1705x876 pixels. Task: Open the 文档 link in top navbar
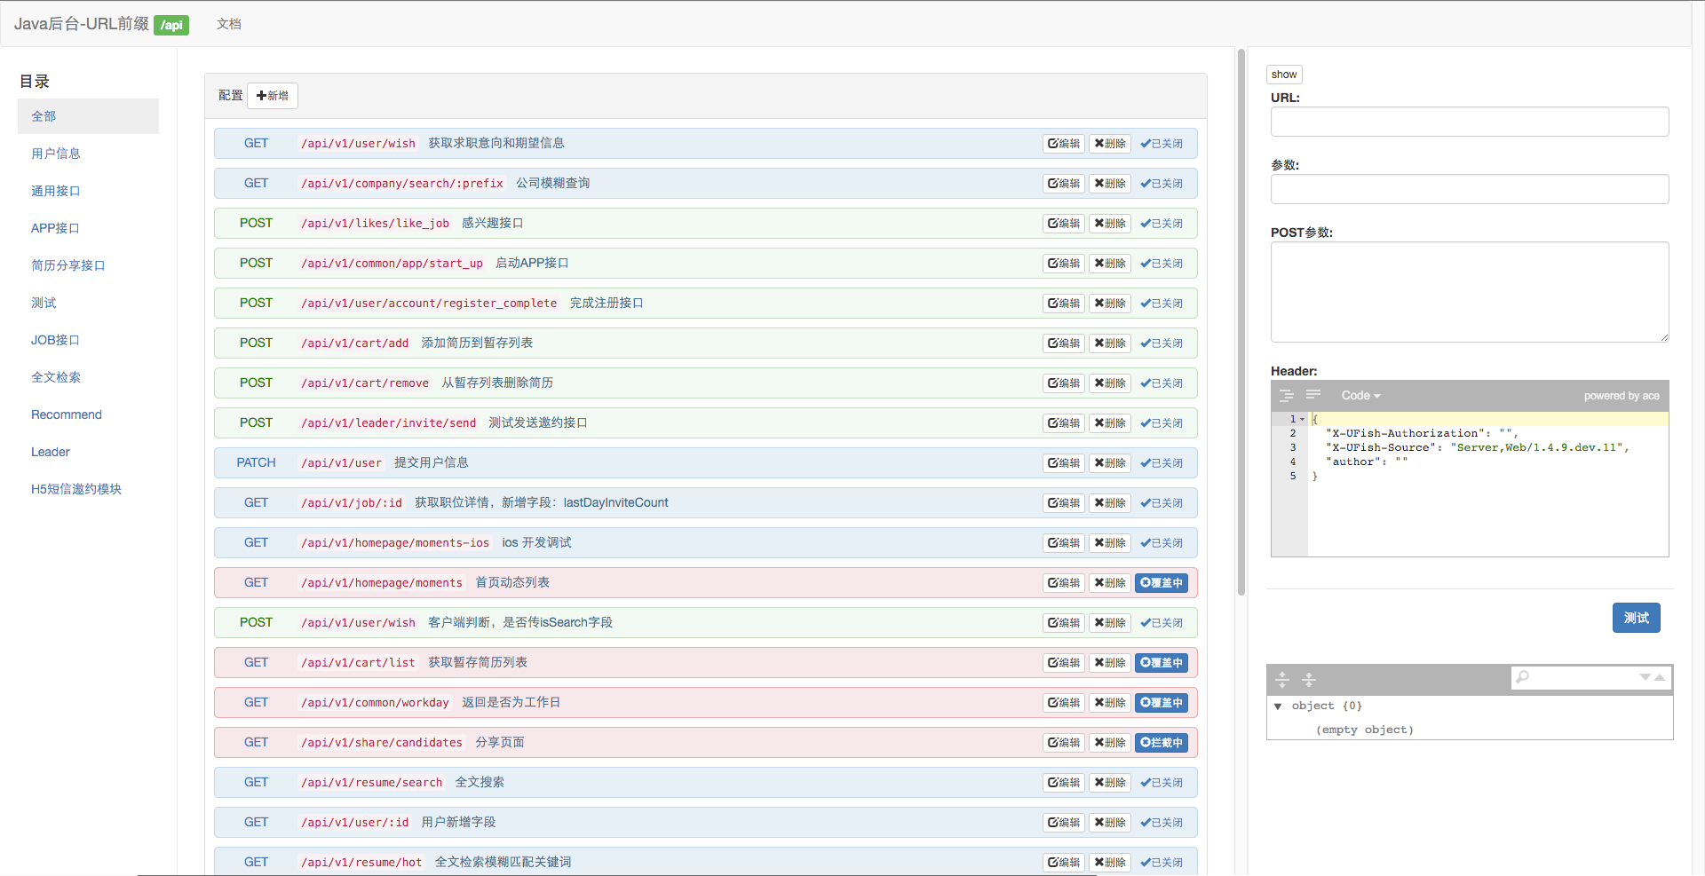229,24
